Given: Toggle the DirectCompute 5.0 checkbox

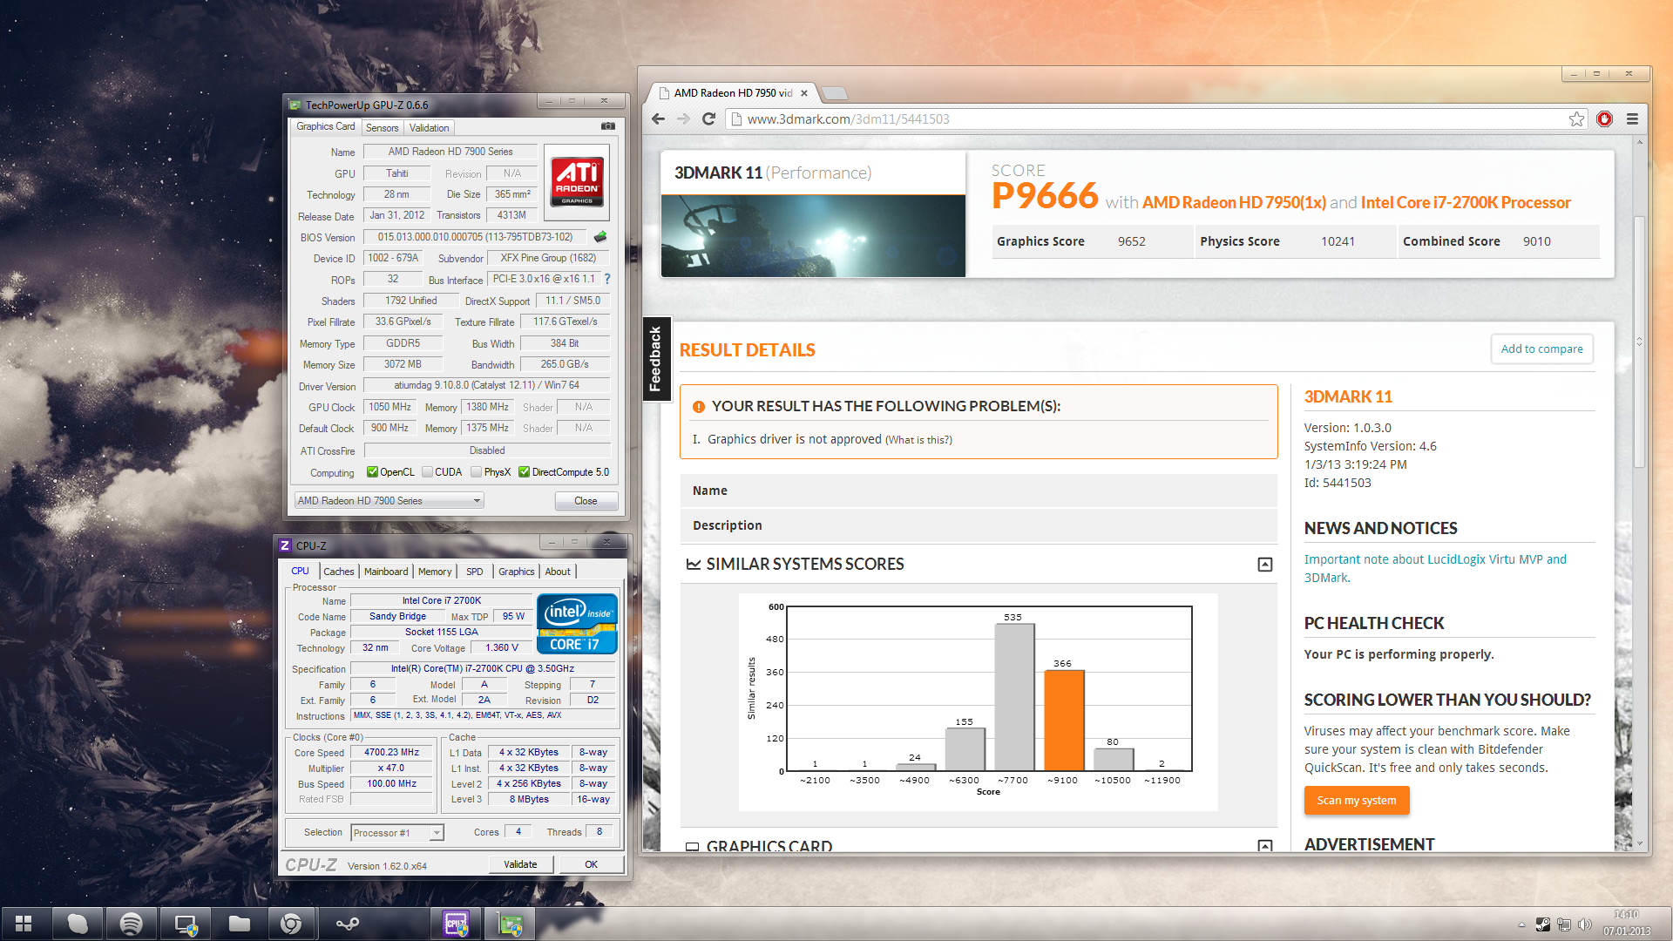Looking at the screenshot, I should pyautogui.click(x=524, y=472).
